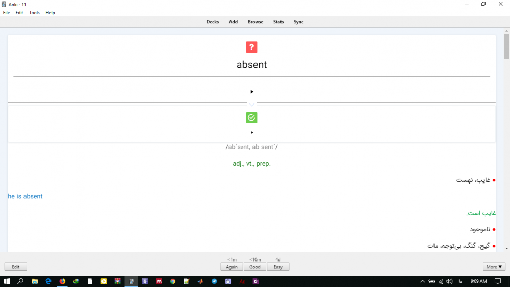510x287 pixels.
Task: Click the green checkmark answer icon
Action: pyautogui.click(x=251, y=118)
